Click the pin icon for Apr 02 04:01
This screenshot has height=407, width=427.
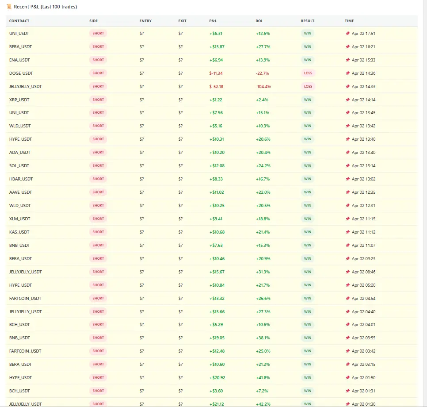[347, 325]
